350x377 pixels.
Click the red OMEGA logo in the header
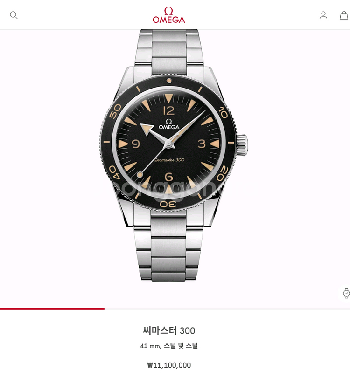[x=169, y=15]
